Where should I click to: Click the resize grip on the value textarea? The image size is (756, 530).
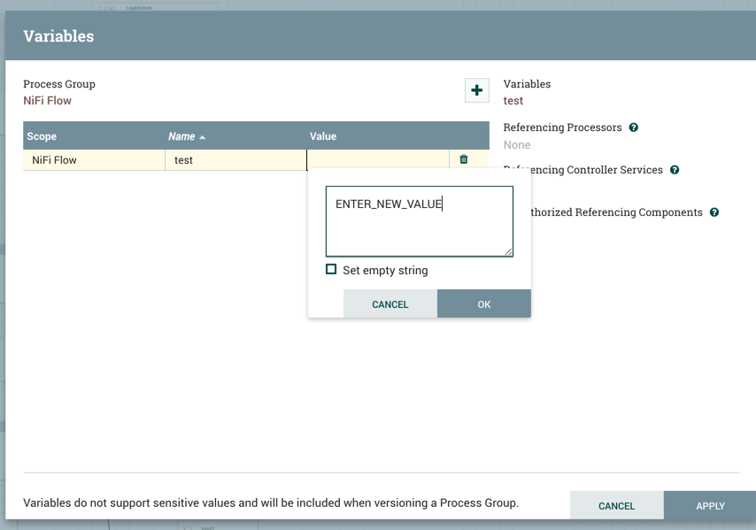(509, 252)
